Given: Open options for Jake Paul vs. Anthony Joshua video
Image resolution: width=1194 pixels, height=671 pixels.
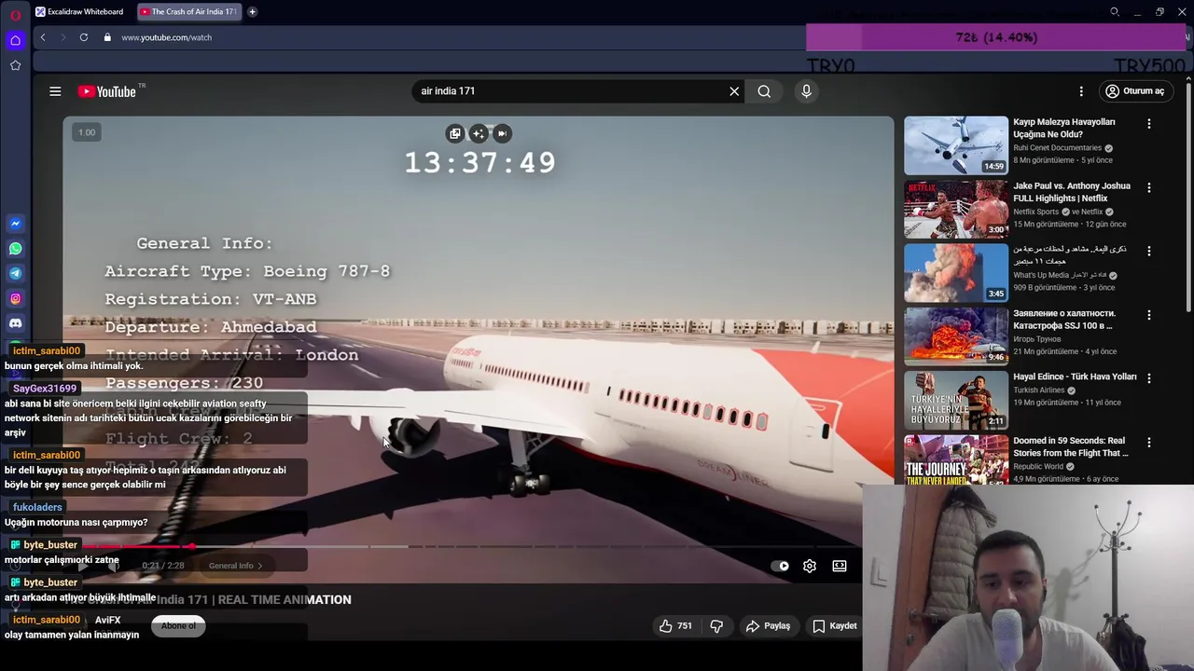Looking at the screenshot, I should pos(1149,187).
